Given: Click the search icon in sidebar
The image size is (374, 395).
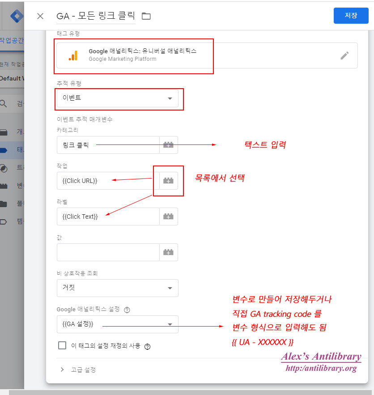Looking at the screenshot, I should (3, 103).
